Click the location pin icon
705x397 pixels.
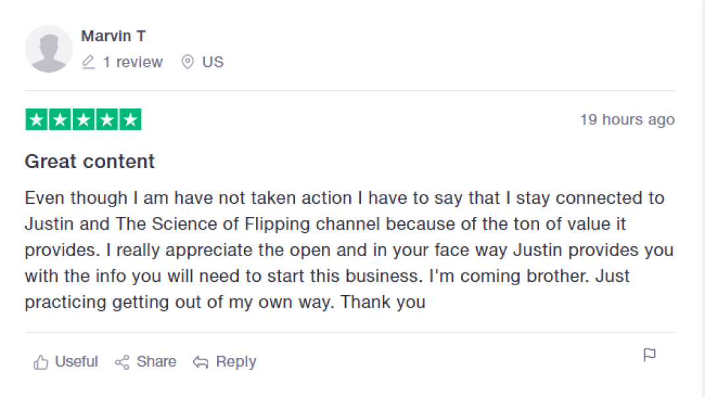[x=188, y=62]
